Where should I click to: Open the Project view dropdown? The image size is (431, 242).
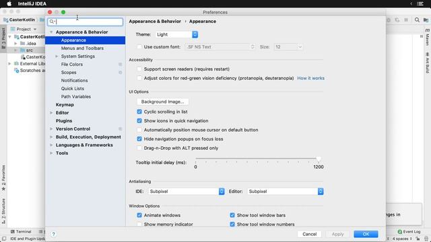pyautogui.click(x=24, y=29)
